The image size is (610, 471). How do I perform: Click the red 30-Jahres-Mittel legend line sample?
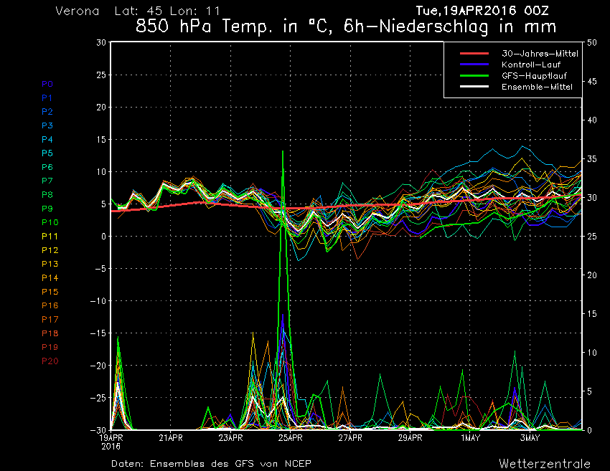pos(474,54)
